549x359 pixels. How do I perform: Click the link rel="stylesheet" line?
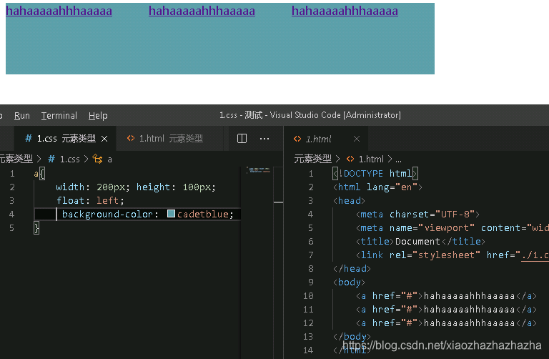tap(452, 255)
